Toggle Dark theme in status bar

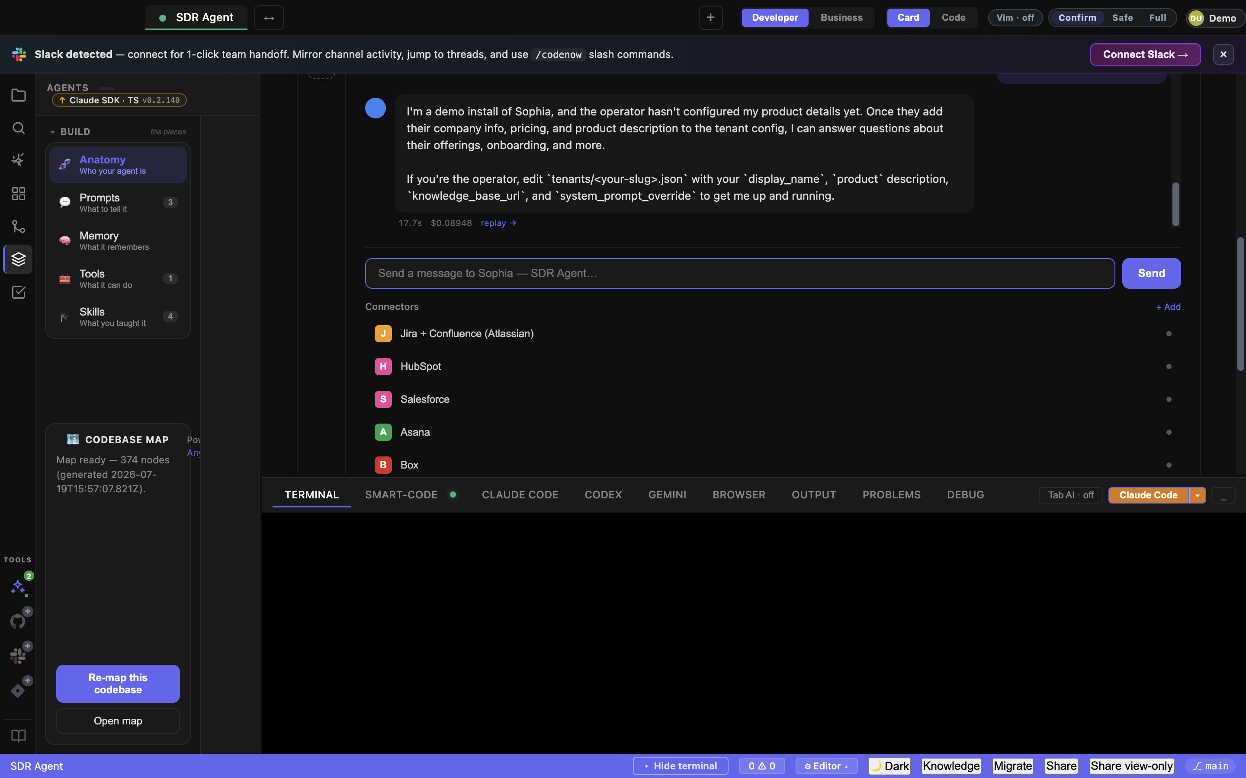pos(890,766)
